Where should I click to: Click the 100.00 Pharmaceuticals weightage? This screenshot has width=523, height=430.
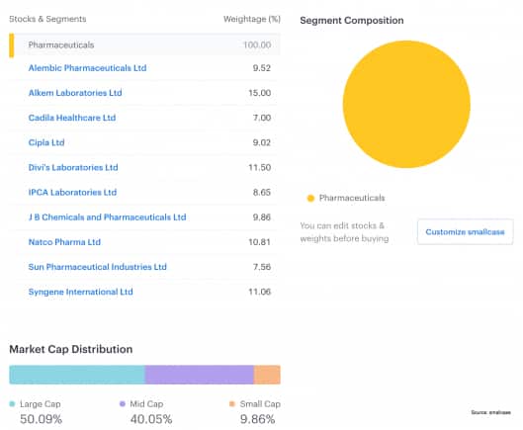(x=257, y=44)
